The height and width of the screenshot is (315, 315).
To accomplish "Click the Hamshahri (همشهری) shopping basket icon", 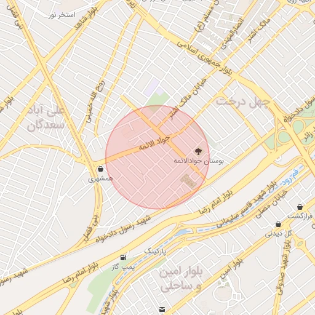I will (x=100, y=169).
